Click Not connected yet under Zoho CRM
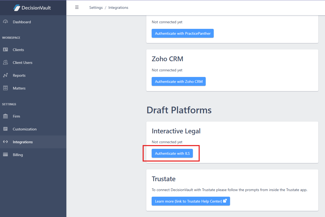 (x=167, y=70)
